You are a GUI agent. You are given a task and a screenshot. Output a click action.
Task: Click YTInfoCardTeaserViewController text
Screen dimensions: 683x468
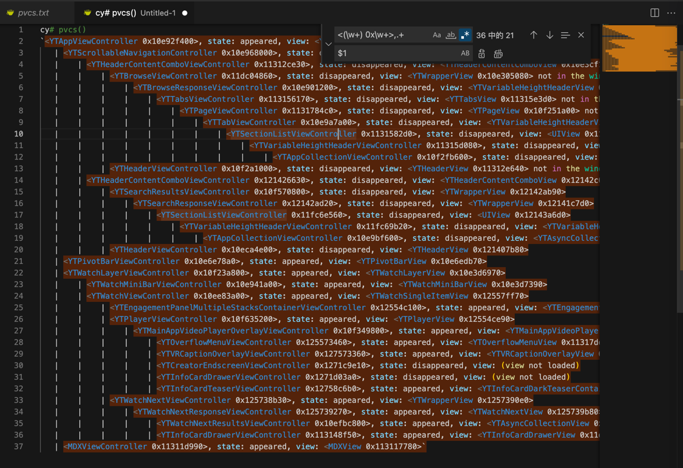231,388
